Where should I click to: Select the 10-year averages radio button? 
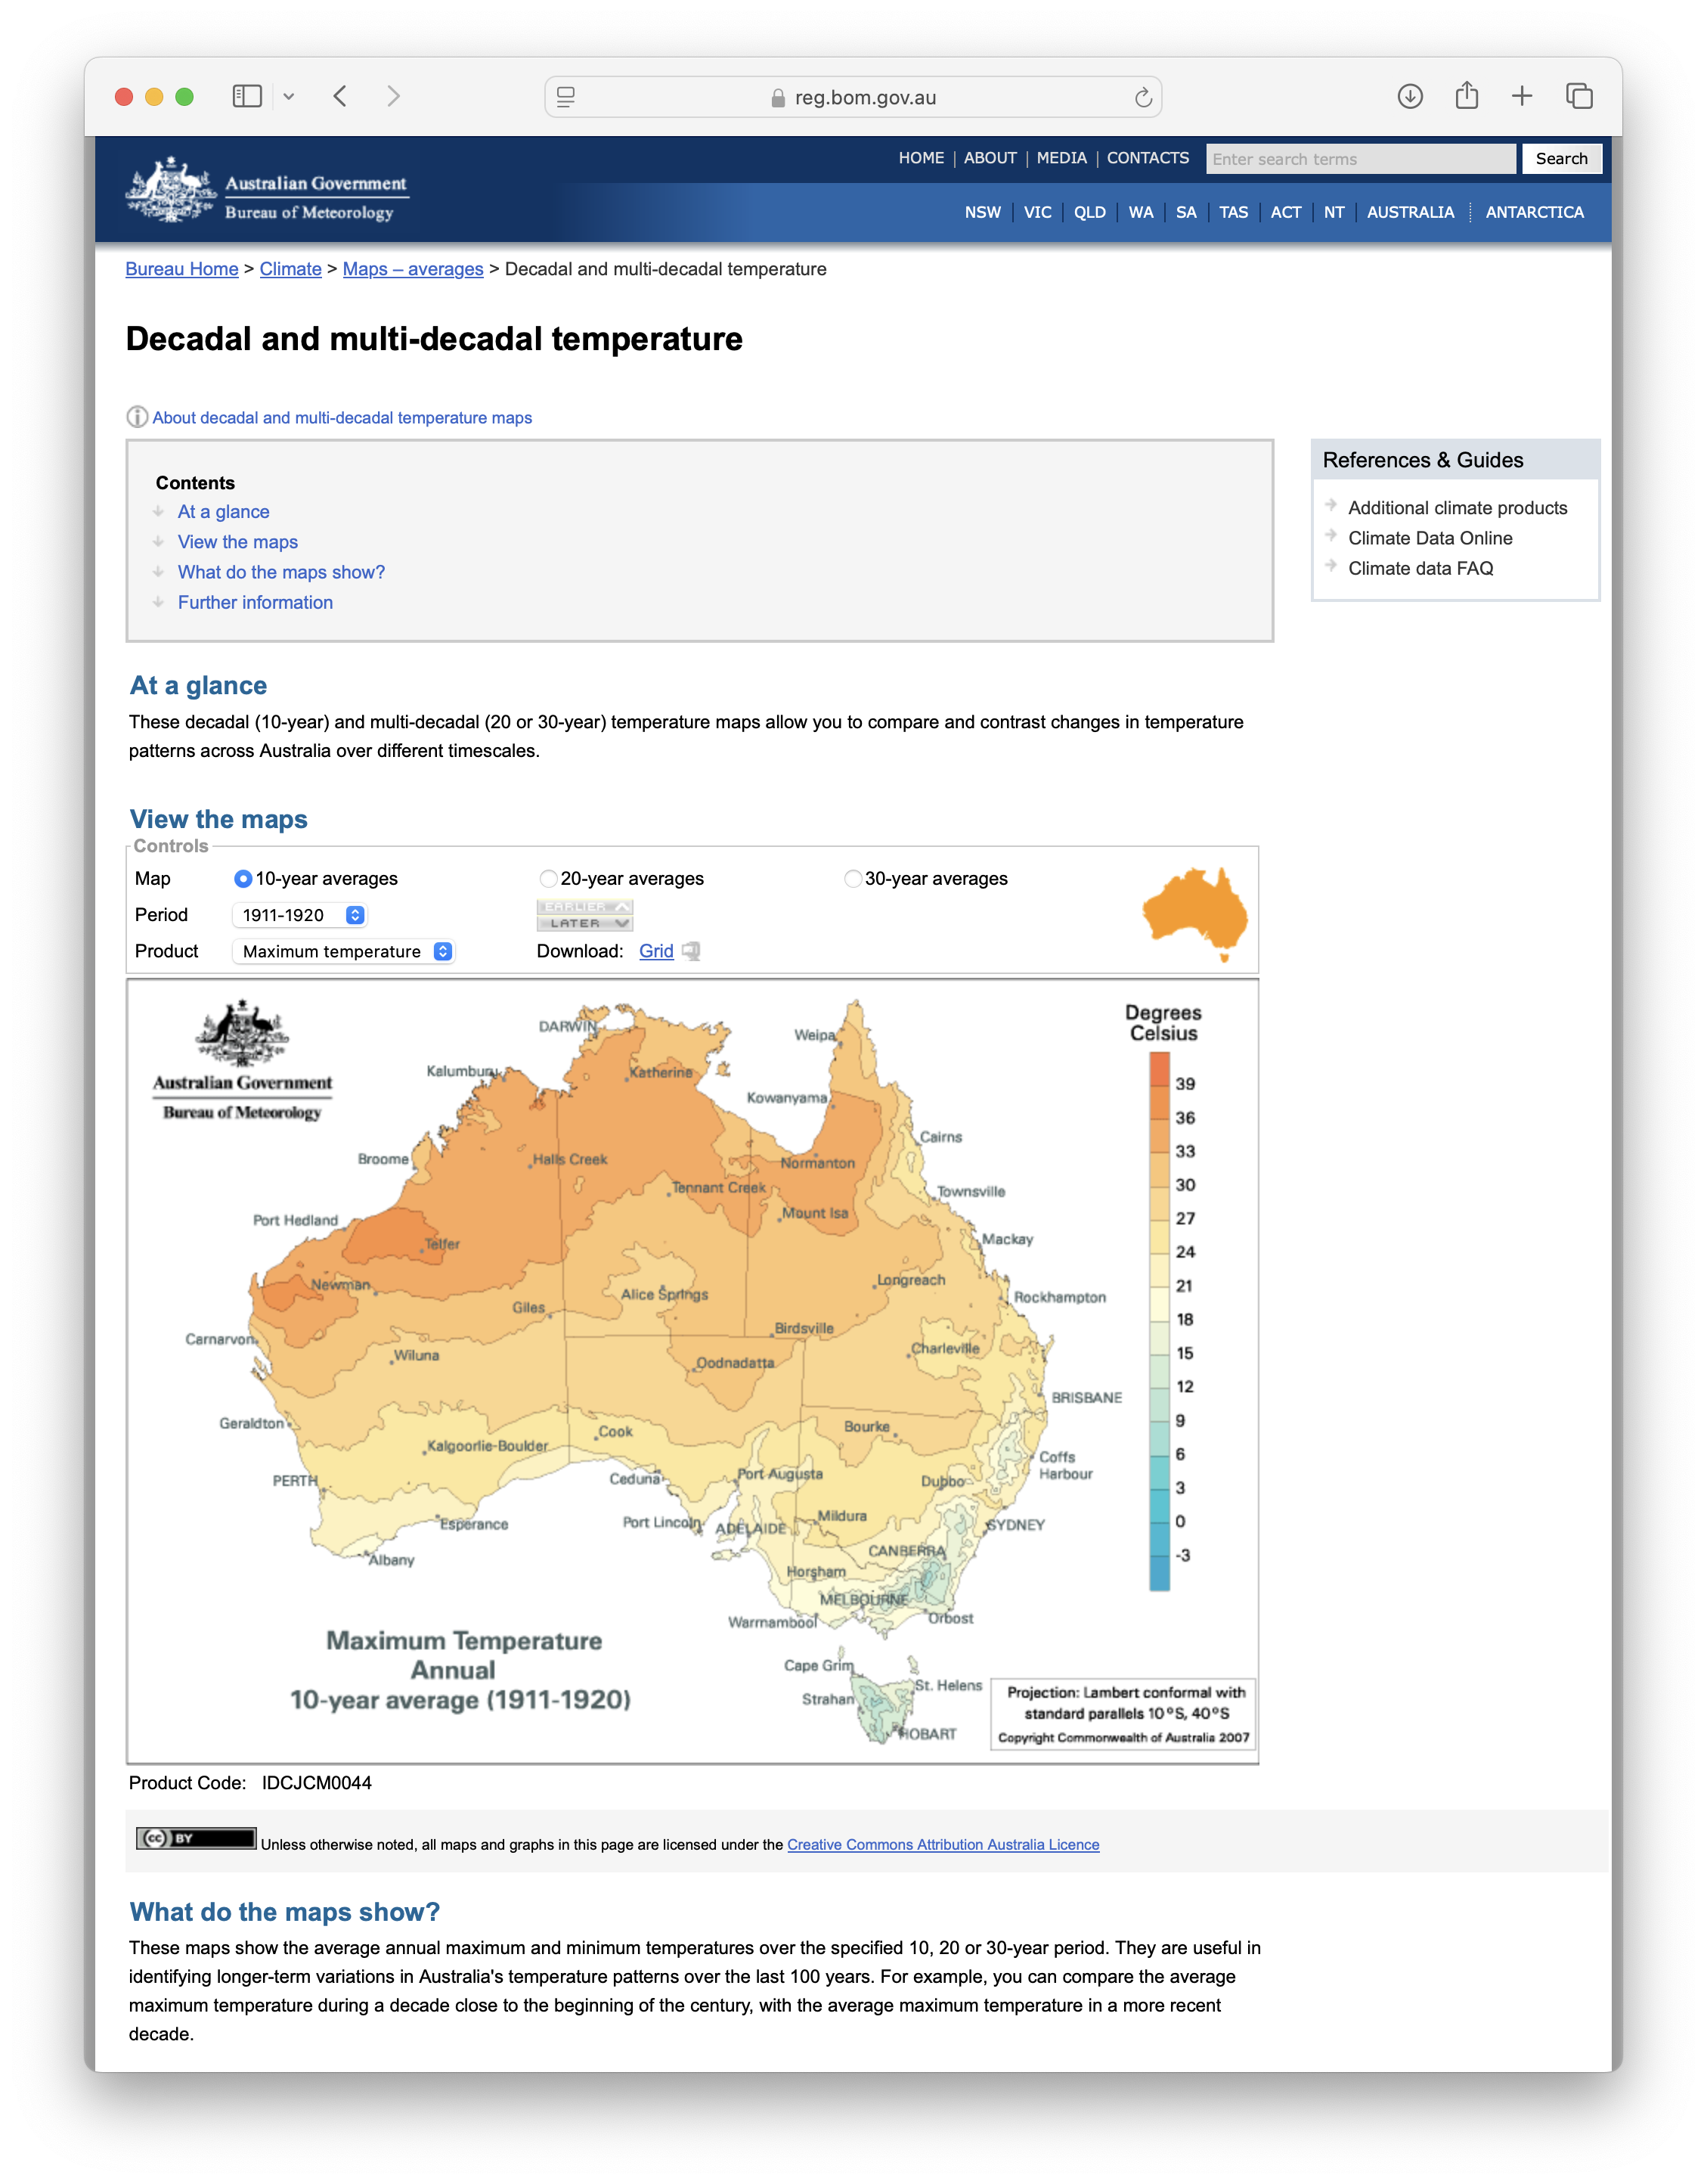(243, 878)
